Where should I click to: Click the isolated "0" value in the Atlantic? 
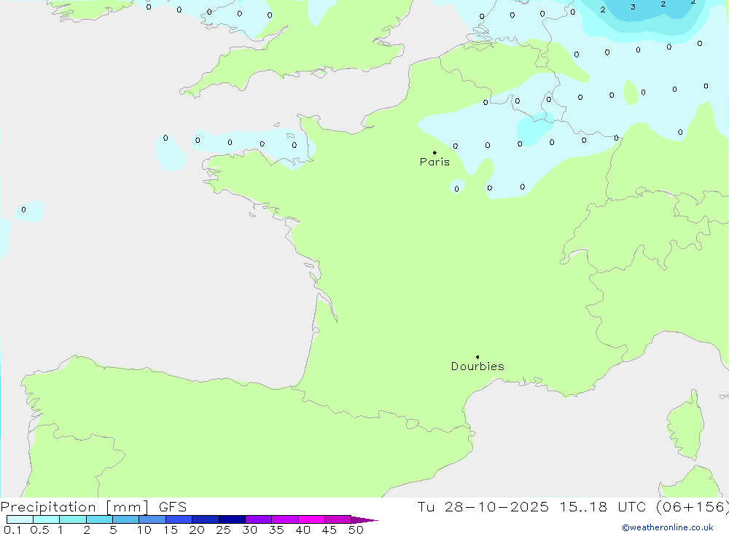tap(23, 210)
